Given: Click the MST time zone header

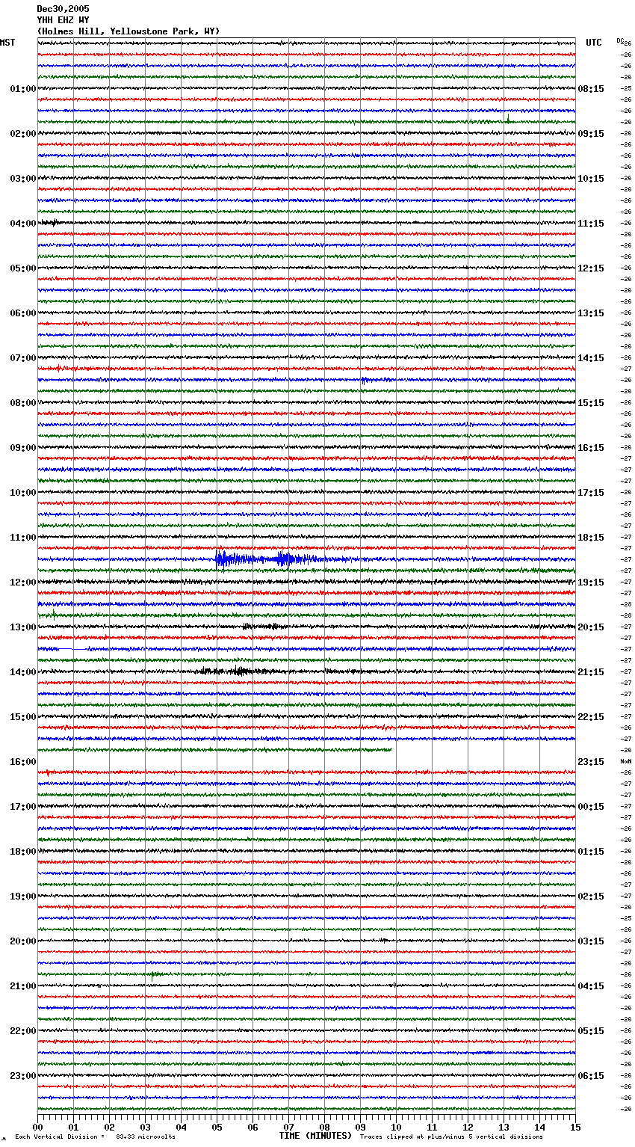Looking at the screenshot, I should click(7, 43).
